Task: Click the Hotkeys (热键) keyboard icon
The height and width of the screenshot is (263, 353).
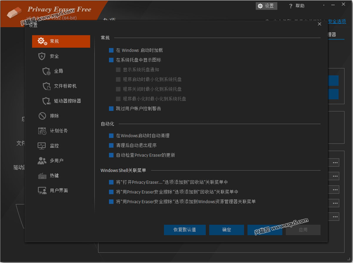Action: pos(42,176)
